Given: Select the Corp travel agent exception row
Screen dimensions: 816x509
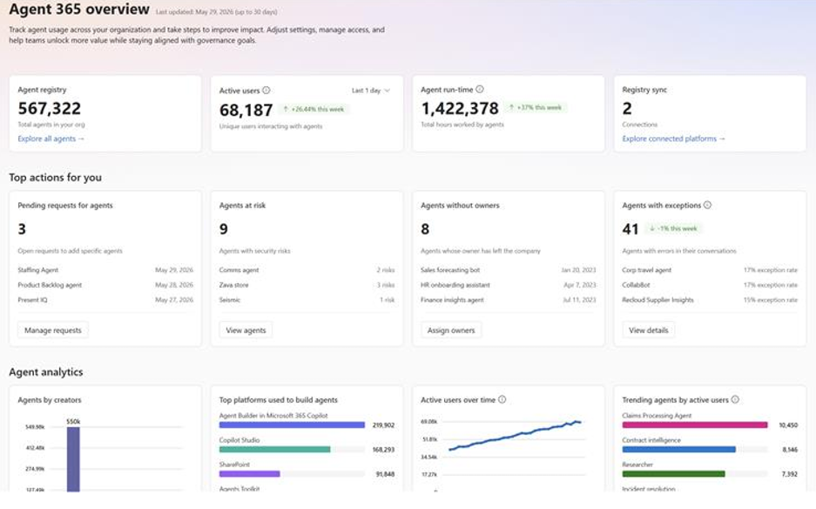Looking at the screenshot, I should click(x=710, y=270).
